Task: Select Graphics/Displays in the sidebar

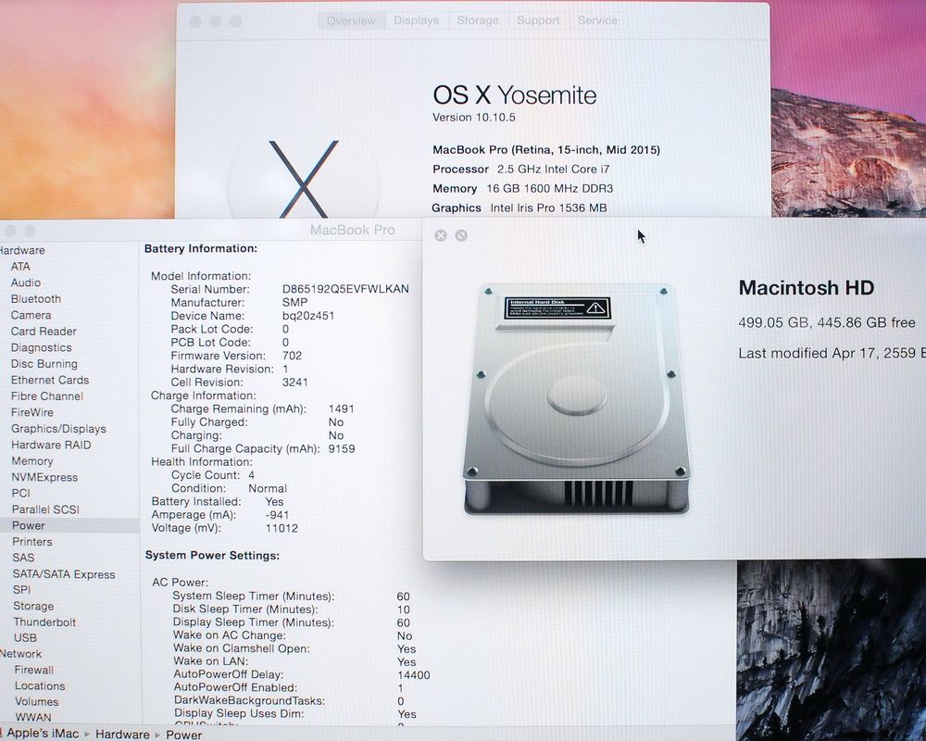Action: click(59, 429)
